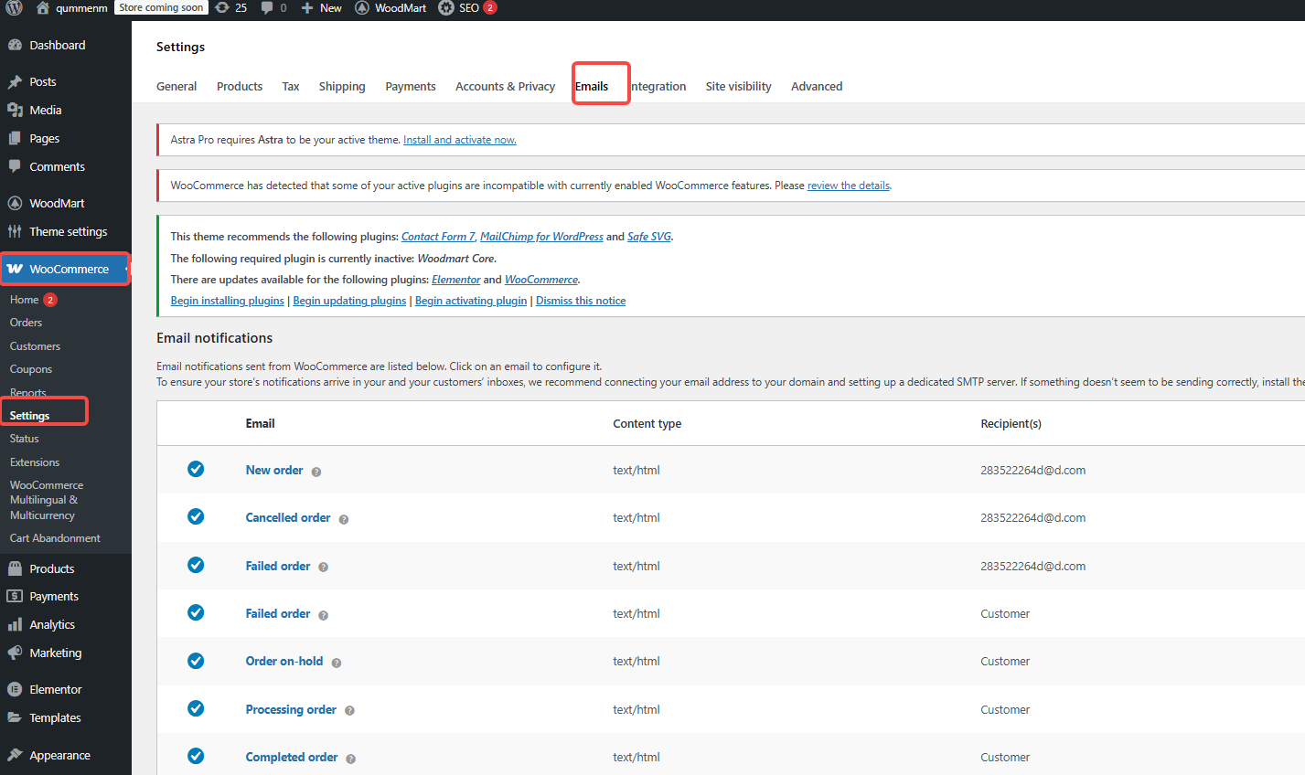Image resolution: width=1305 pixels, height=775 pixels.
Task: Open the Orders submenu under WooCommerce
Action: pos(26,323)
